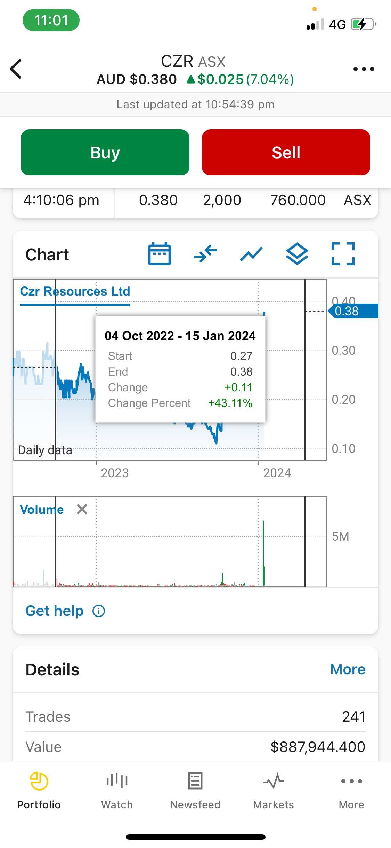Open More in Details section
391x848 pixels.
click(x=348, y=669)
